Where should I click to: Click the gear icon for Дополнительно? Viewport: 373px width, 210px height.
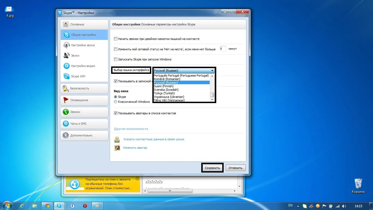pos(66,135)
